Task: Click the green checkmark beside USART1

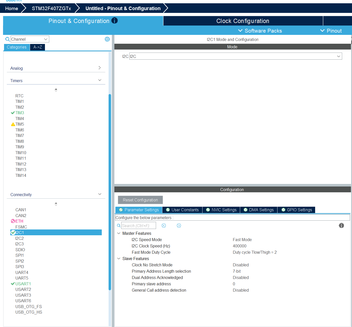Action: tap(13, 284)
